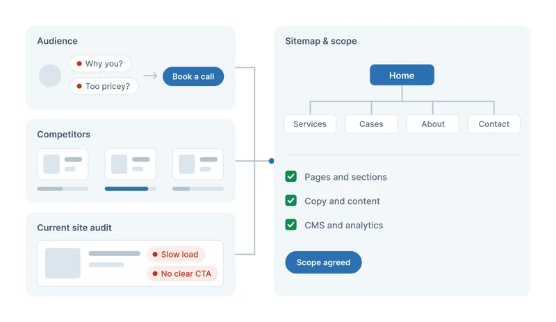Click the Sitemap & scope heading
Image resolution: width=556 pixels, height=322 pixels.
[321, 41]
